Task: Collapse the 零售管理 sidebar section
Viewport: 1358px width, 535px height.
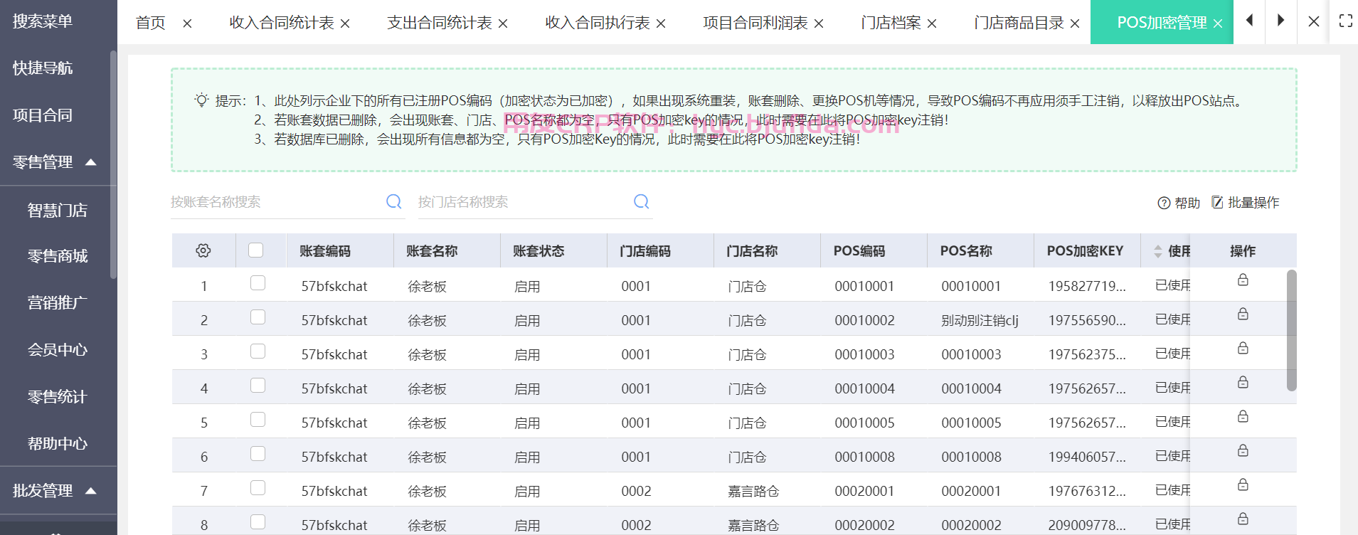Action: pyautogui.click(x=90, y=162)
